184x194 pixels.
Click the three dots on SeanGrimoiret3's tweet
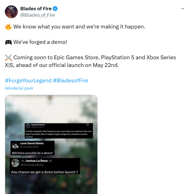[x=91, y=125]
